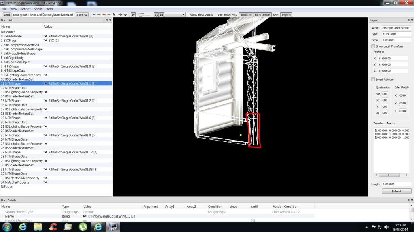Screen dimensions: 414x232
Task: Click the blue eye view icon
Action: coord(94,15)
